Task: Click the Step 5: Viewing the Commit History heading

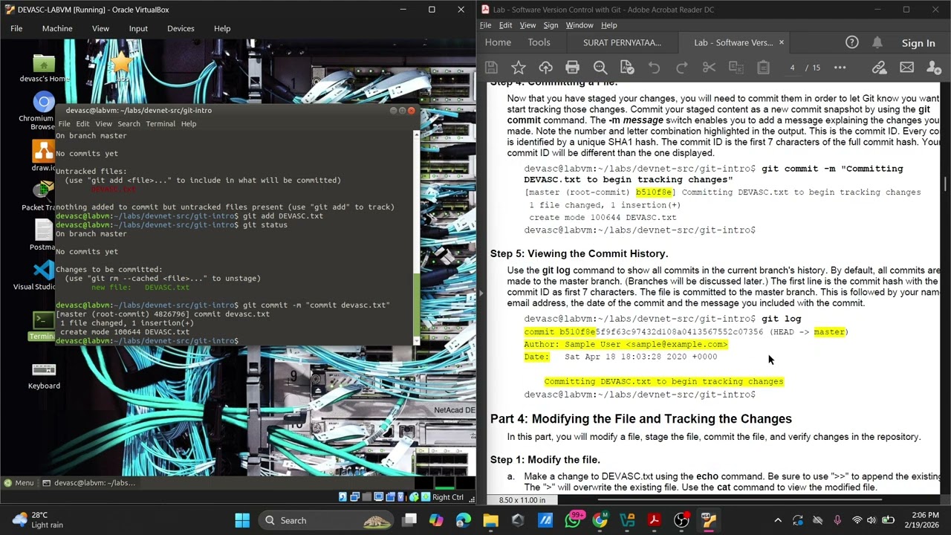Action: (x=579, y=253)
